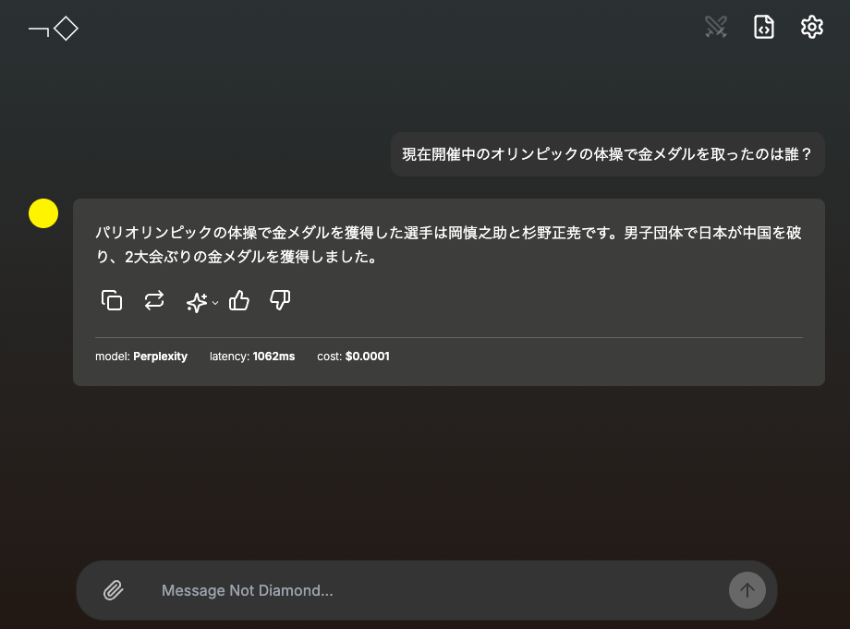Send the message with the up-arrow button
The width and height of the screenshot is (850, 629).
(747, 590)
